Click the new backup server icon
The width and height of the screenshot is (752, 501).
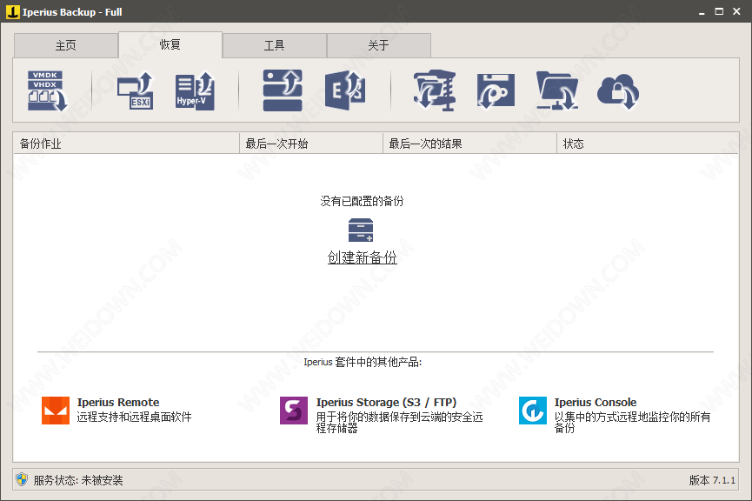point(361,230)
